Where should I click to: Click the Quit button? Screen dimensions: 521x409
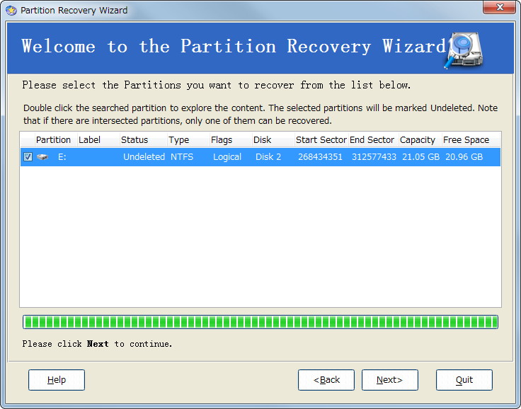point(464,380)
